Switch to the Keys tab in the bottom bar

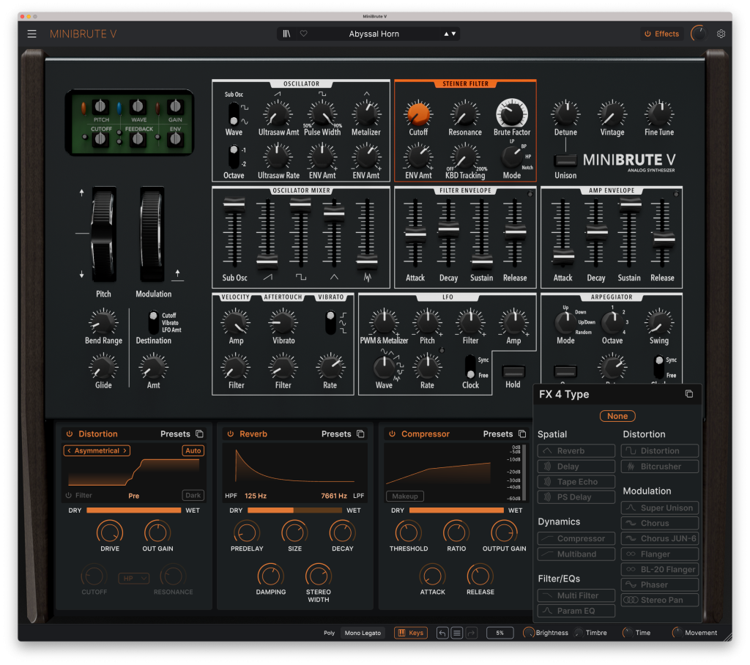[410, 633]
